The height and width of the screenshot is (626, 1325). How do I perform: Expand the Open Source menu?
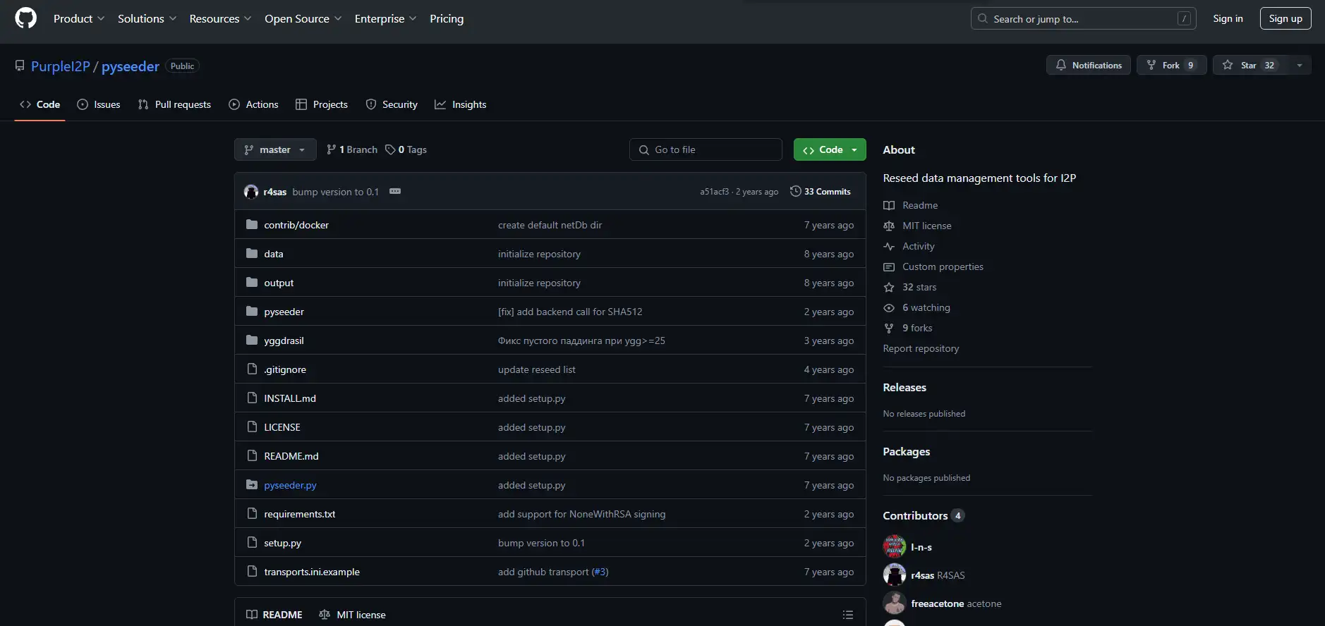tap(303, 19)
